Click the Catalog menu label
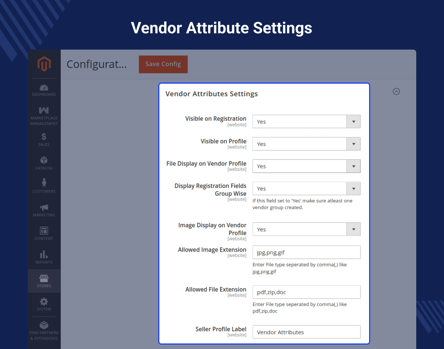Screen dimensions: 444x349 (44, 168)
